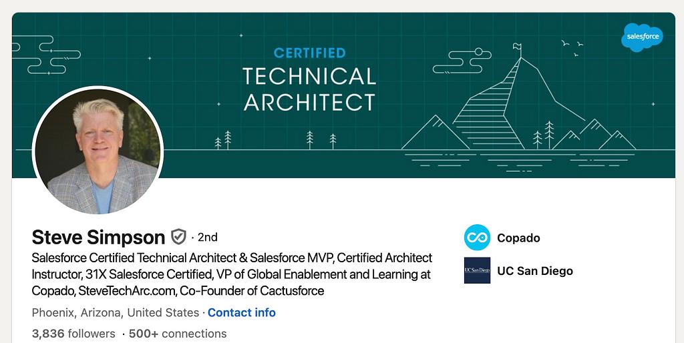The image size is (684, 343).
Task: View the 3,836 followers count
Action: (73, 334)
